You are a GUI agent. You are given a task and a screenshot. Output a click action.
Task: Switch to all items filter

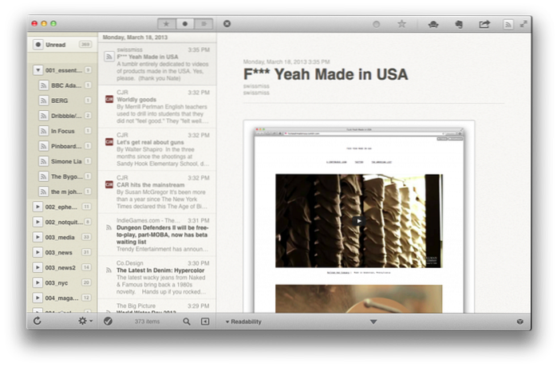point(203,24)
